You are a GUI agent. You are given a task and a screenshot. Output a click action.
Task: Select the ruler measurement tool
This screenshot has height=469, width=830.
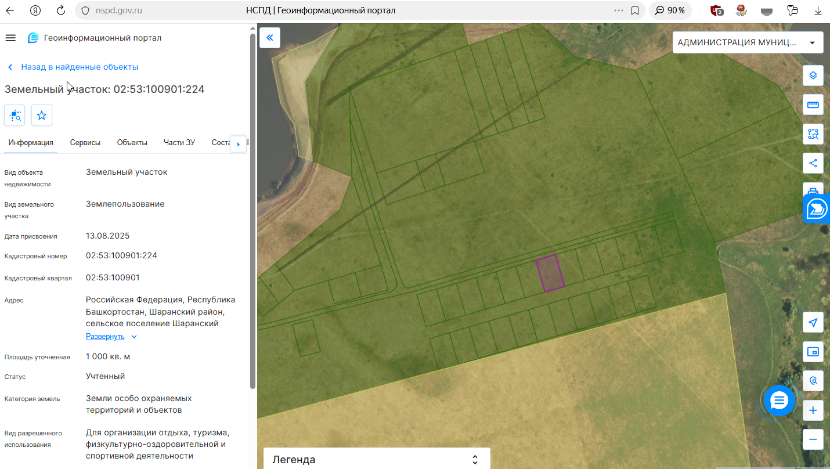(x=813, y=104)
